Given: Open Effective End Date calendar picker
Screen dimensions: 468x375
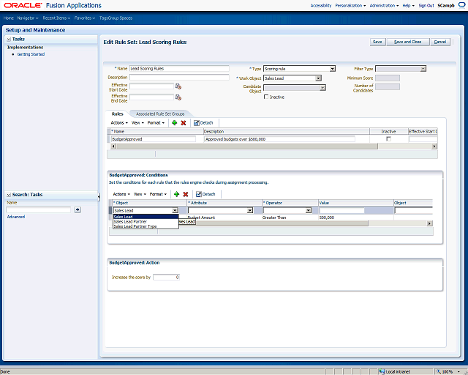Looking at the screenshot, I should pos(178,97).
